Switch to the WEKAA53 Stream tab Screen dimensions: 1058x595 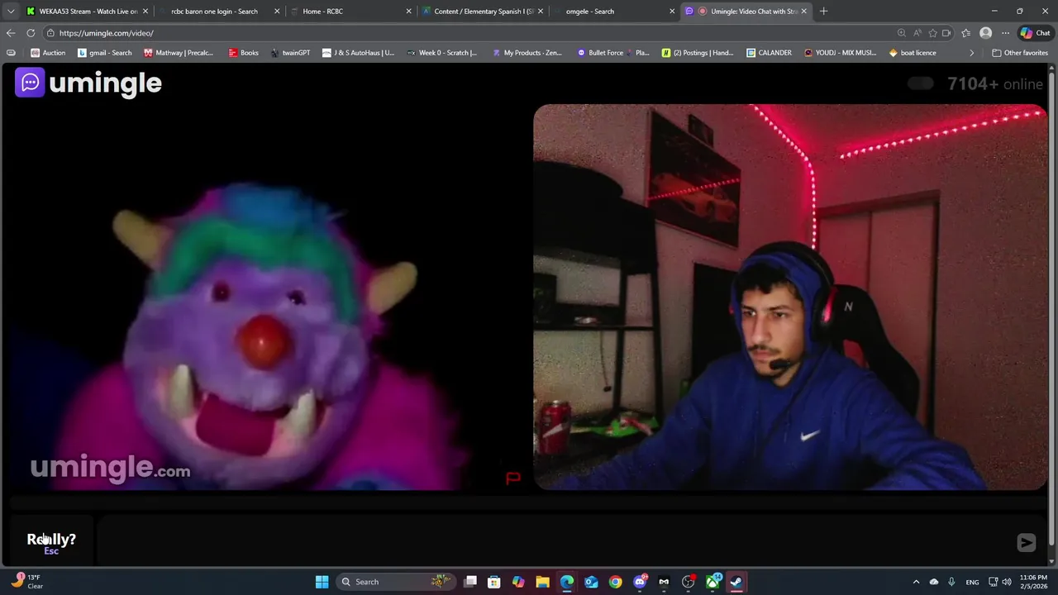(x=87, y=11)
